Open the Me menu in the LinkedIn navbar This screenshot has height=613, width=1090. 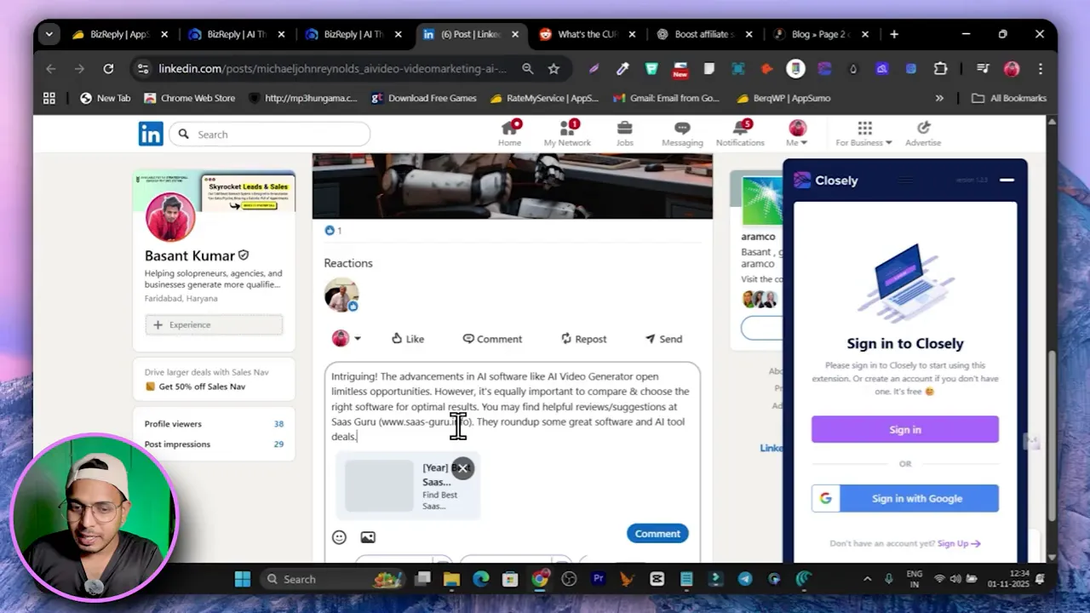795,134
